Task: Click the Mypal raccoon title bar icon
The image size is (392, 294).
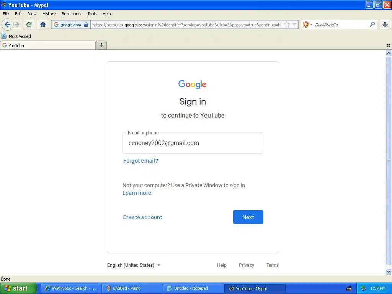Action: (x=3, y=5)
